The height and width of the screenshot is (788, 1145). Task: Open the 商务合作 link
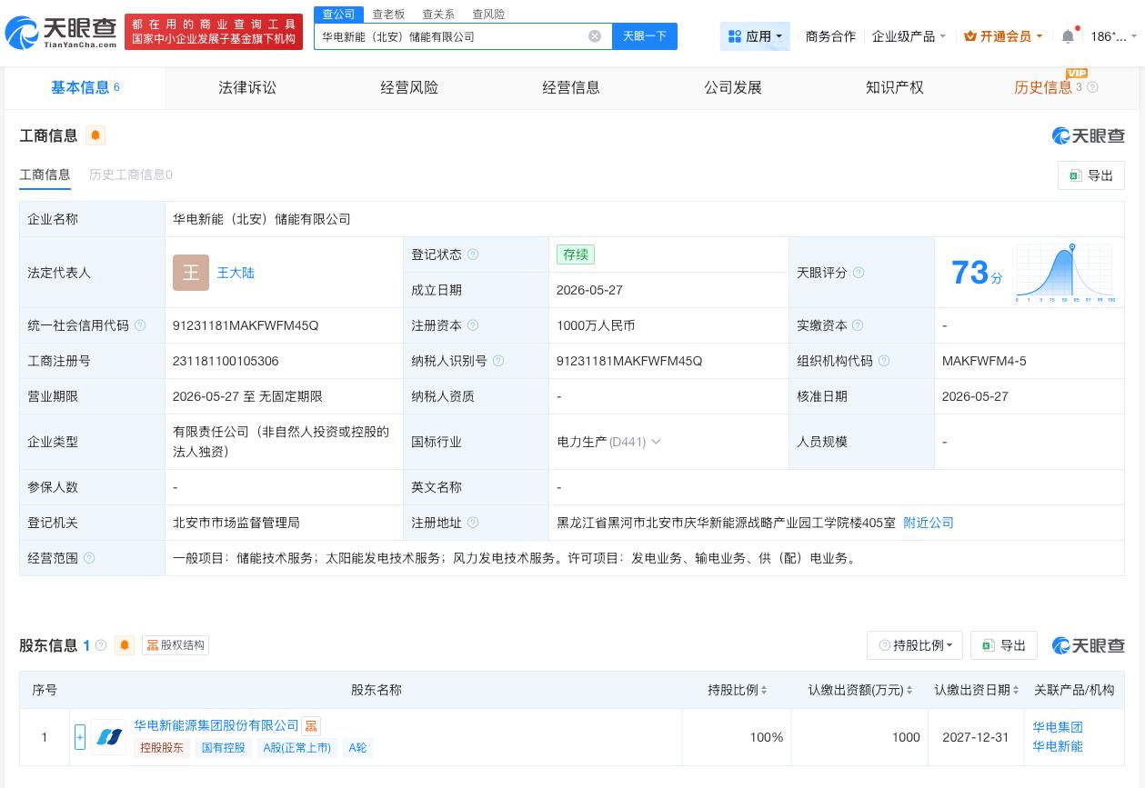click(830, 36)
